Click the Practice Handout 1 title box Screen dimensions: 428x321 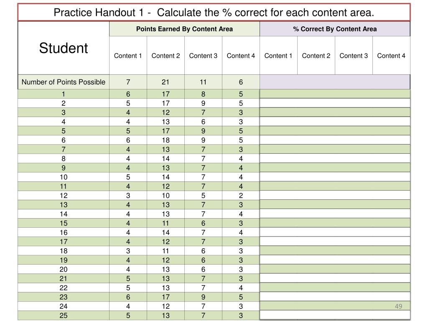click(214, 13)
